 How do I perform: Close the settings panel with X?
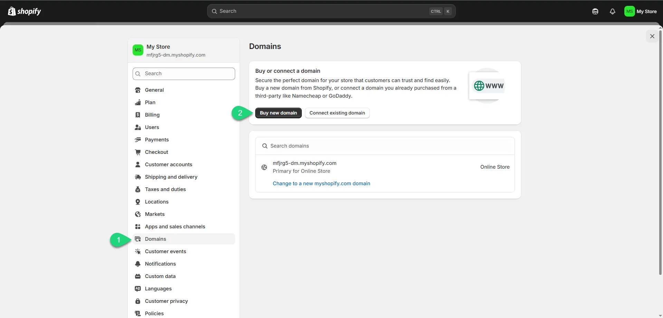click(652, 36)
